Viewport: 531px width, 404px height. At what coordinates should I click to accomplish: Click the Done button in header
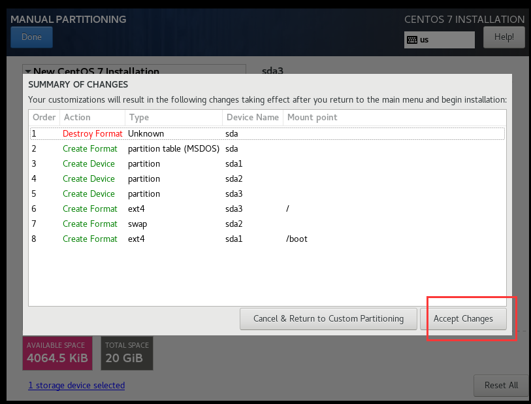(31, 37)
